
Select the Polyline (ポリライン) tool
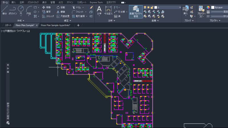pos(13,10)
